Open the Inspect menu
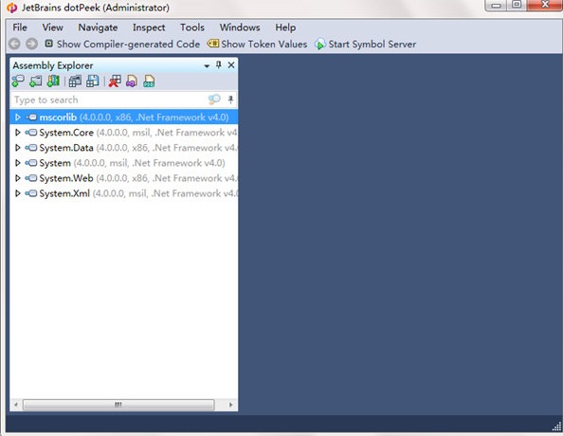The image size is (563, 436). pos(149,27)
